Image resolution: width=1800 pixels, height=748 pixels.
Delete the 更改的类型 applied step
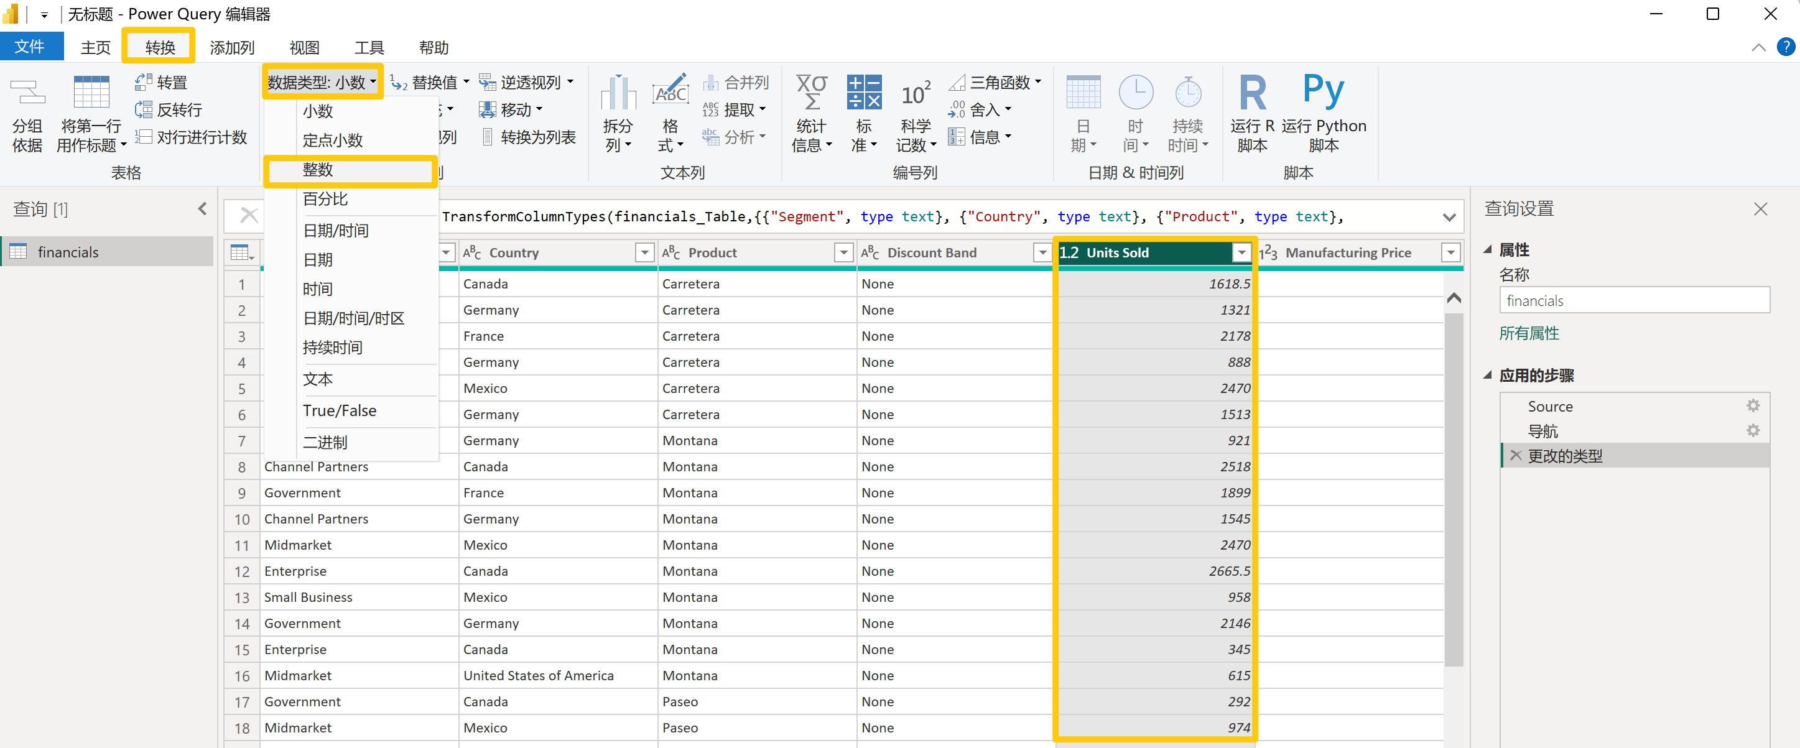(x=1516, y=455)
